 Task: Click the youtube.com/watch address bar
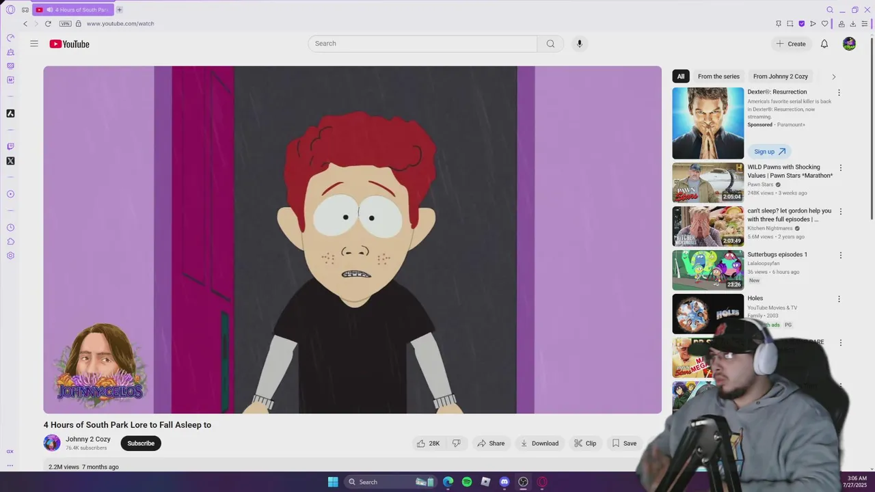(x=120, y=23)
